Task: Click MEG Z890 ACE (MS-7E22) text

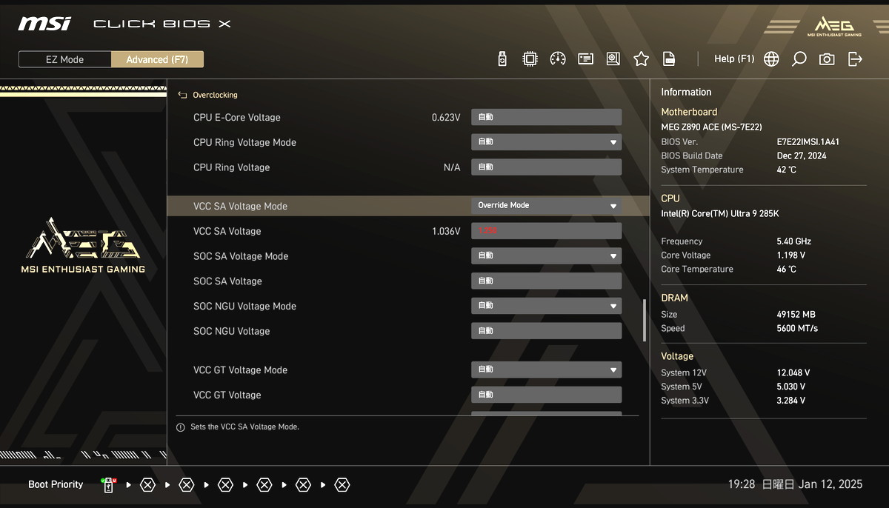Action: coord(711,127)
